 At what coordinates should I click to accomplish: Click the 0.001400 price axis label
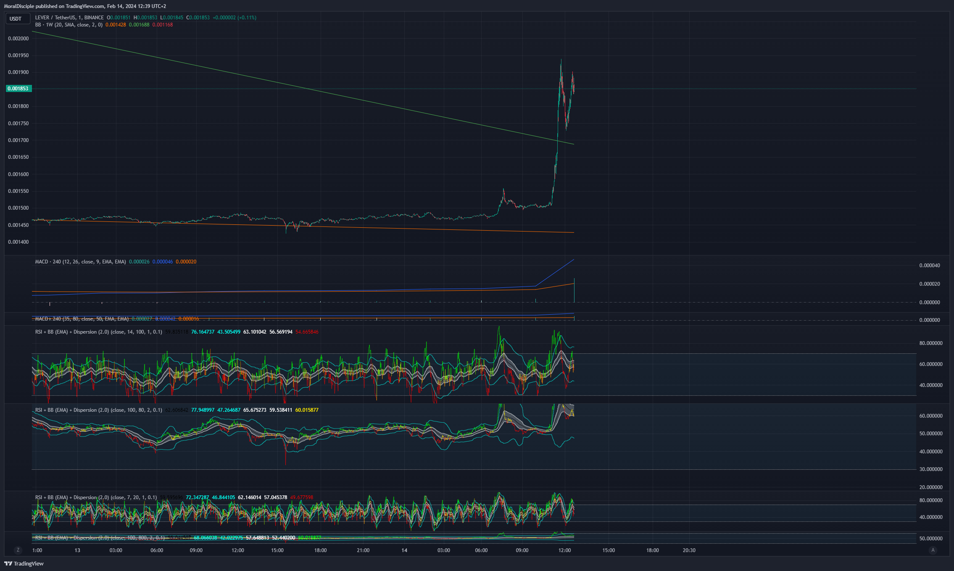point(18,242)
